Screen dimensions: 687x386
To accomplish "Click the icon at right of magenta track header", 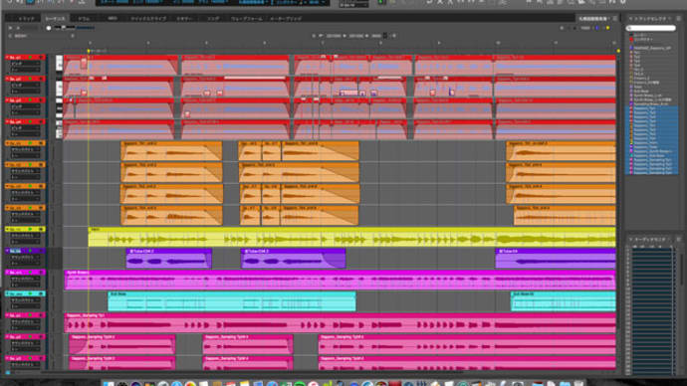I will tap(41, 273).
